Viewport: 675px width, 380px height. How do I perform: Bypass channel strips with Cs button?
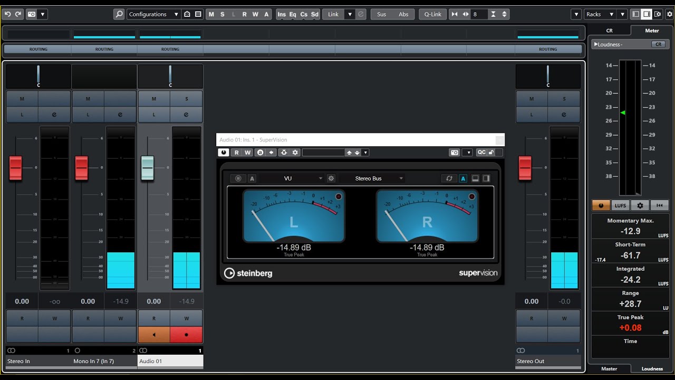pyautogui.click(x=304, y=14)
